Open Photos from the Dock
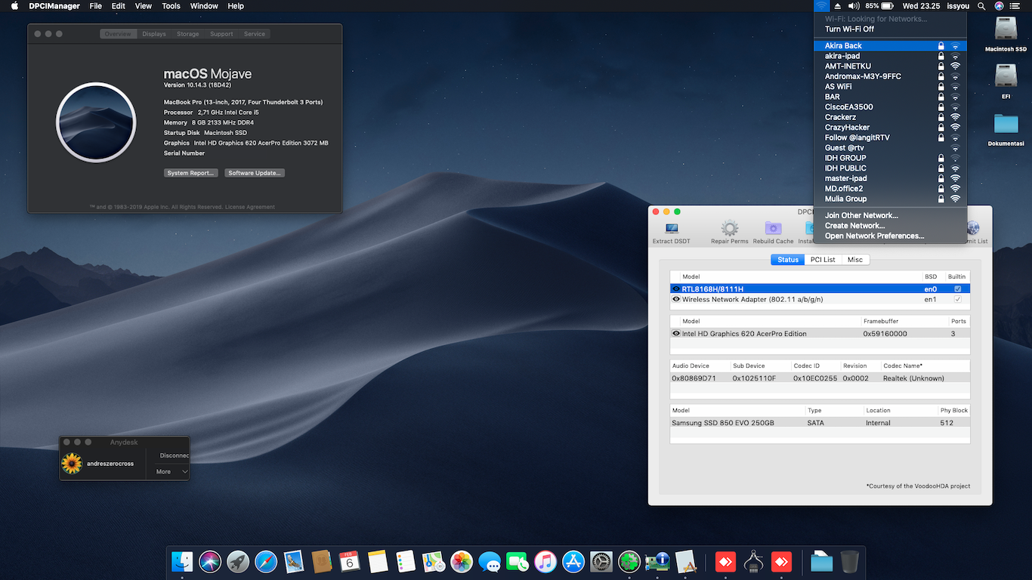The image size is (1032, 580). (462, 561)
